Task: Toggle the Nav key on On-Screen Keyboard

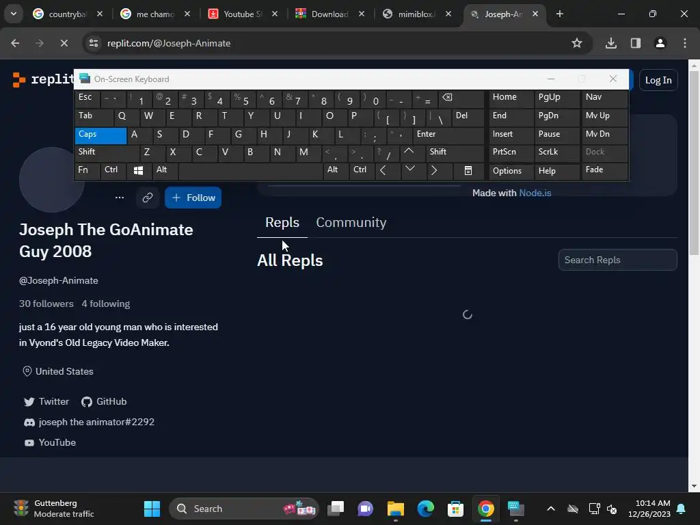Action: (x=605, y=99)
